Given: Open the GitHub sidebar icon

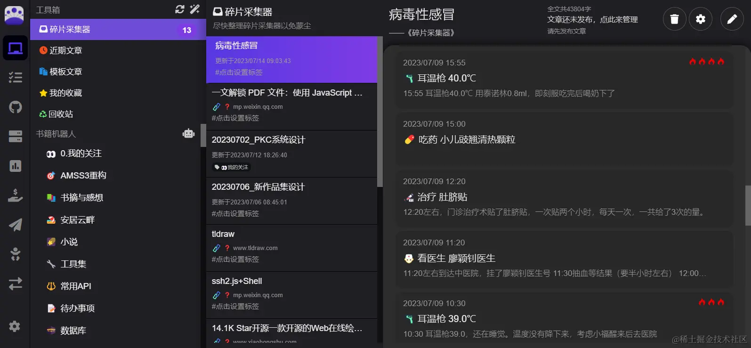Looking at the screenshot, I should tap(15, 107).
